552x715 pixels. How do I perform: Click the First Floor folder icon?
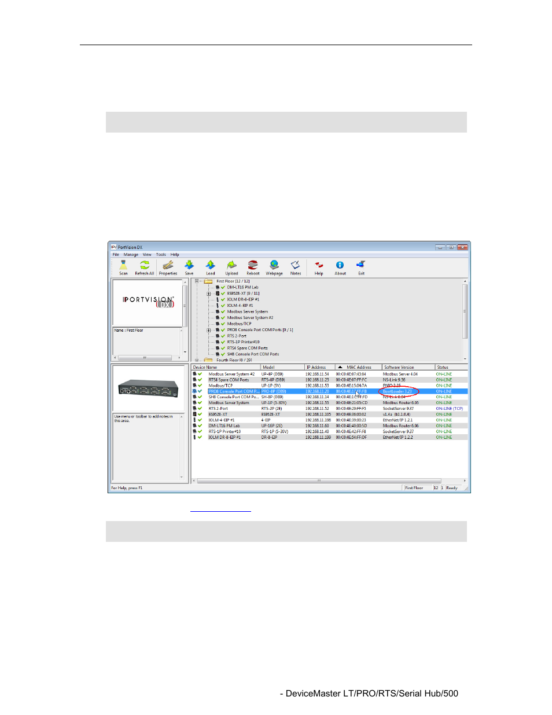point(208,281)
